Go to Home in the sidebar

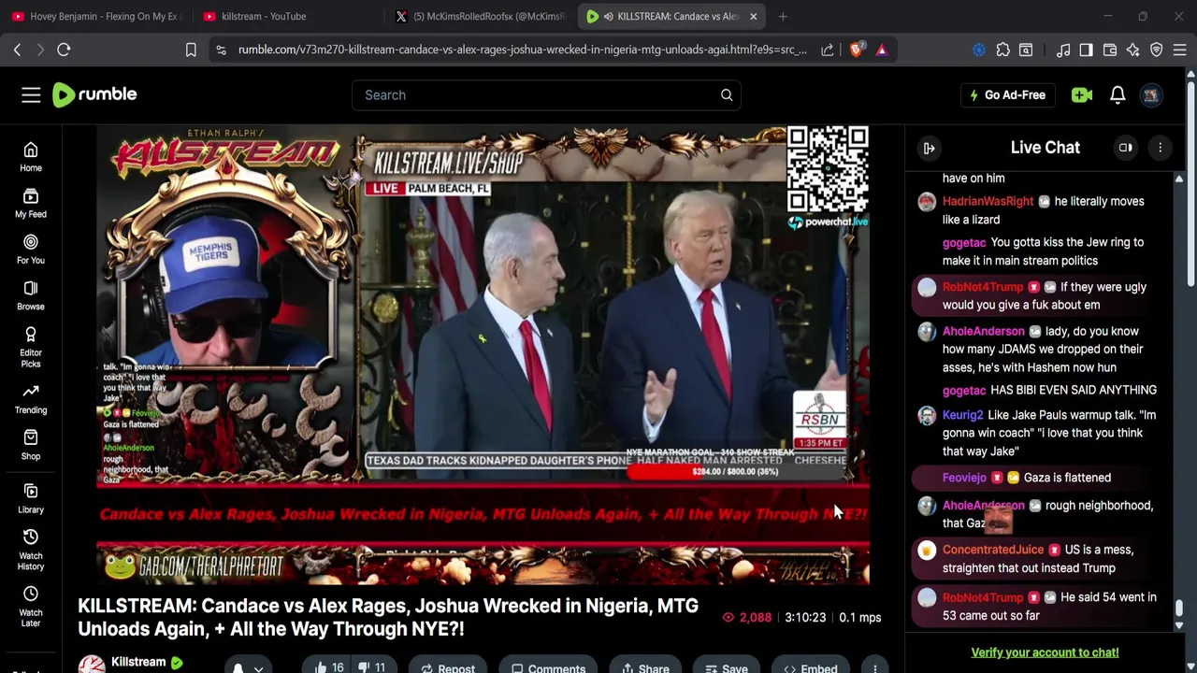tap(31, 157)
